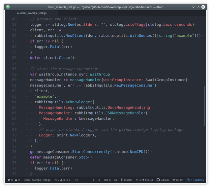
Task: Open the linter issues indicator in status bar
Action: pyautogui.click(x=62, y=180)
